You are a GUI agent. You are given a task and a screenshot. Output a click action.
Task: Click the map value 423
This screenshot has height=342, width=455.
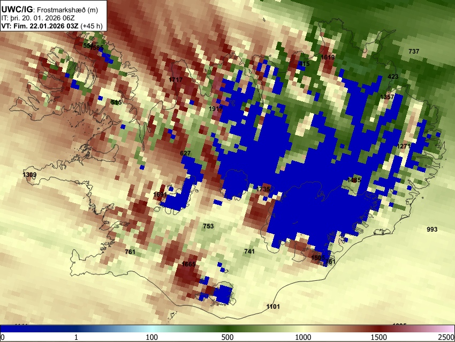click(x=393, y=77)
